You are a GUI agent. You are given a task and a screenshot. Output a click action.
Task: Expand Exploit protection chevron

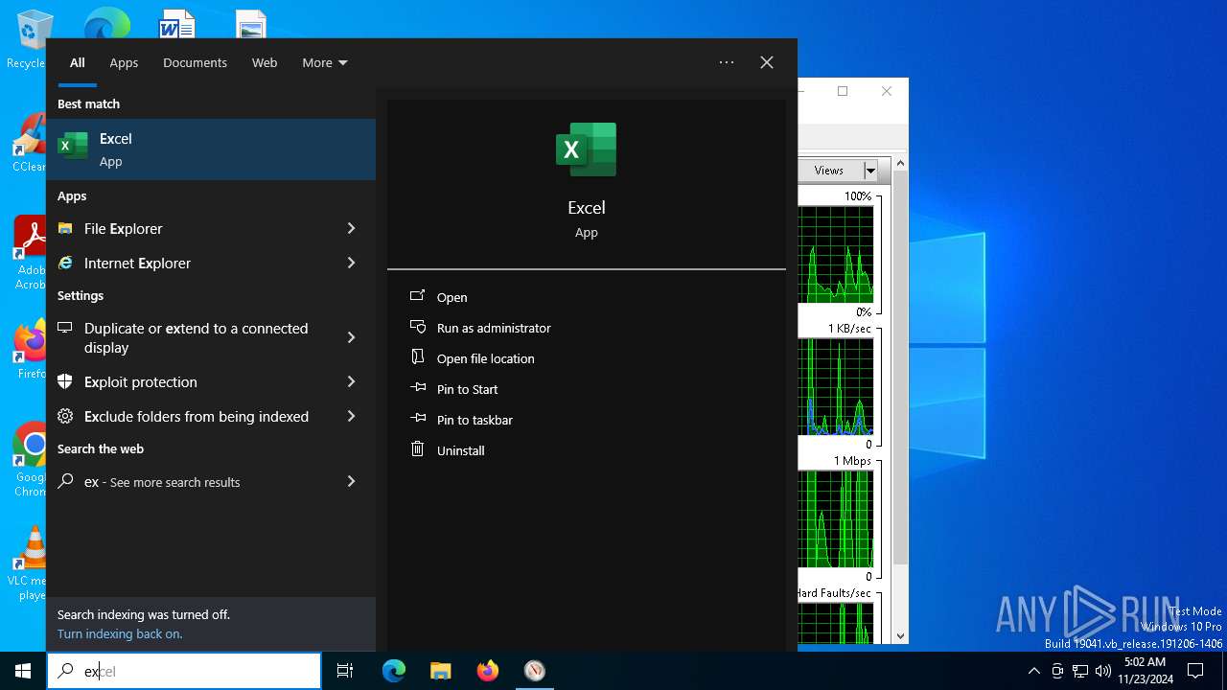[x=351, y=381]
